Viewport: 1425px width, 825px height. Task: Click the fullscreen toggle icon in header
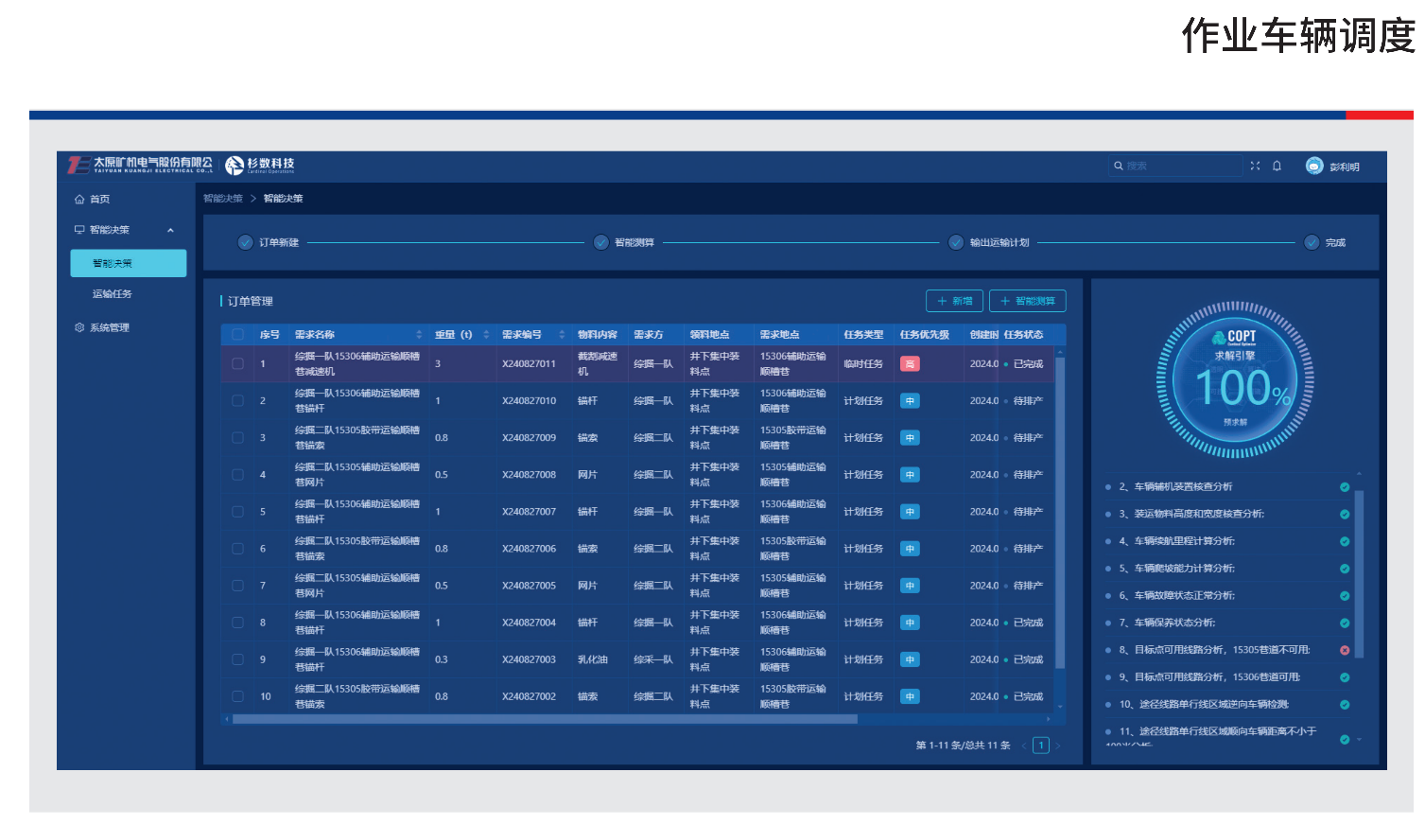click(x=1255, y=166)
